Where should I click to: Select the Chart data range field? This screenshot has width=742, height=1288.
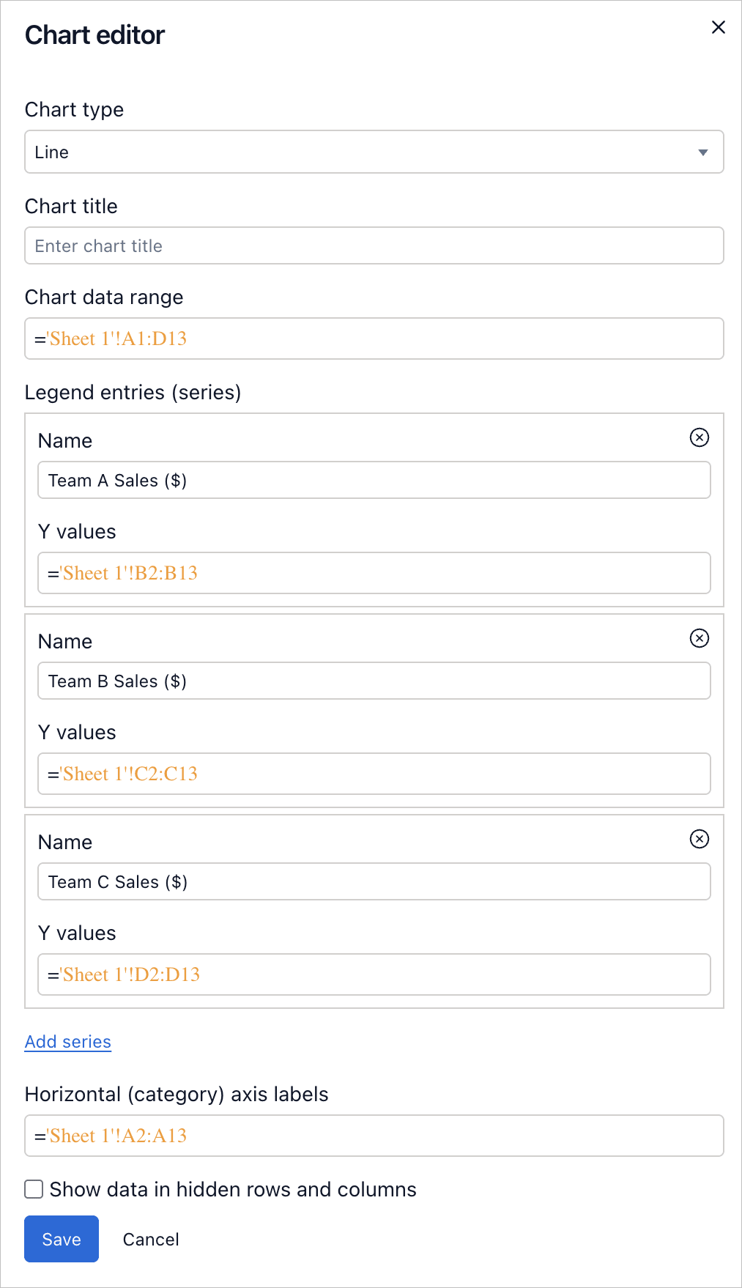tap(374, 338)
